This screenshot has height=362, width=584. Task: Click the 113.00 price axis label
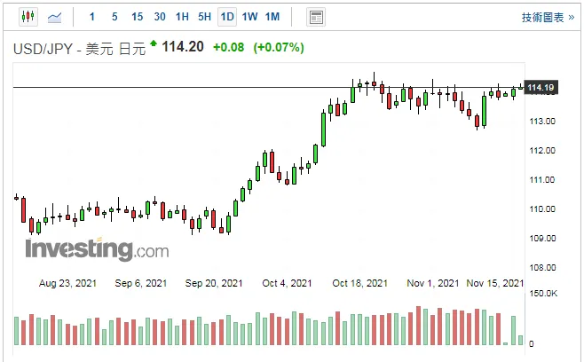tap(542, 122)
